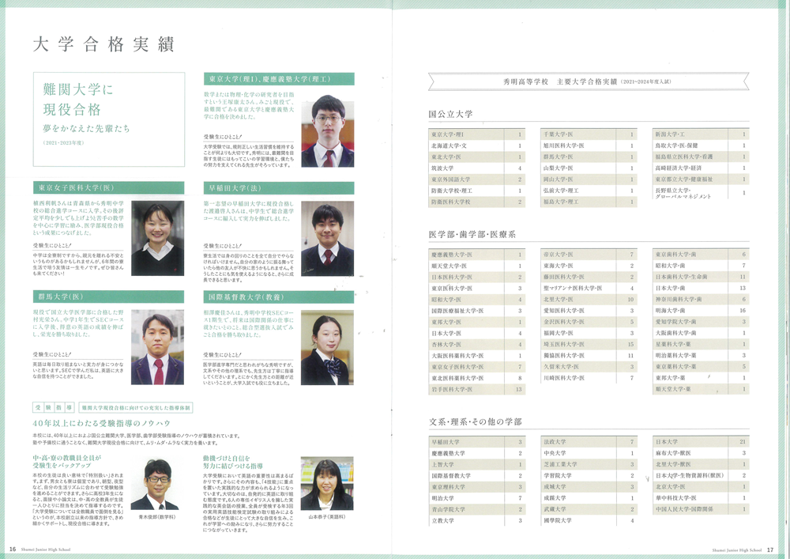Click the subheading '動機づけと自信を努力に結びつける指導'

[233, 462]
